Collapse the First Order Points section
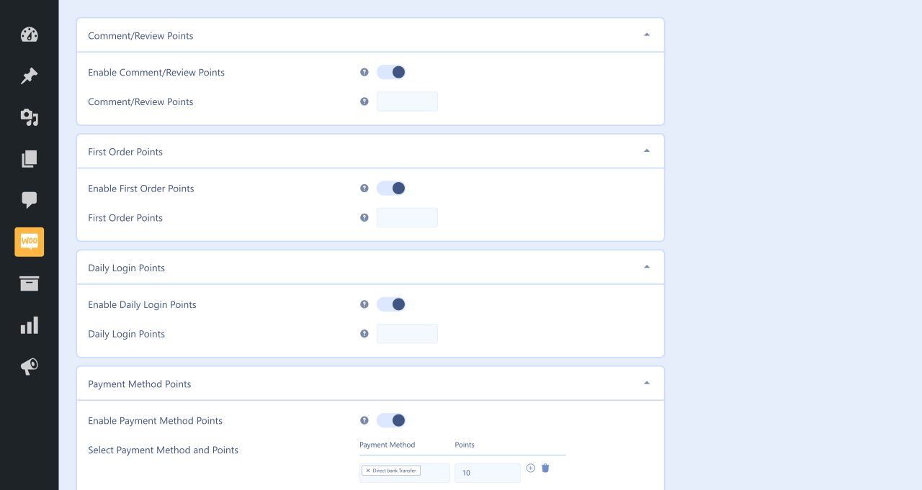 646,150
